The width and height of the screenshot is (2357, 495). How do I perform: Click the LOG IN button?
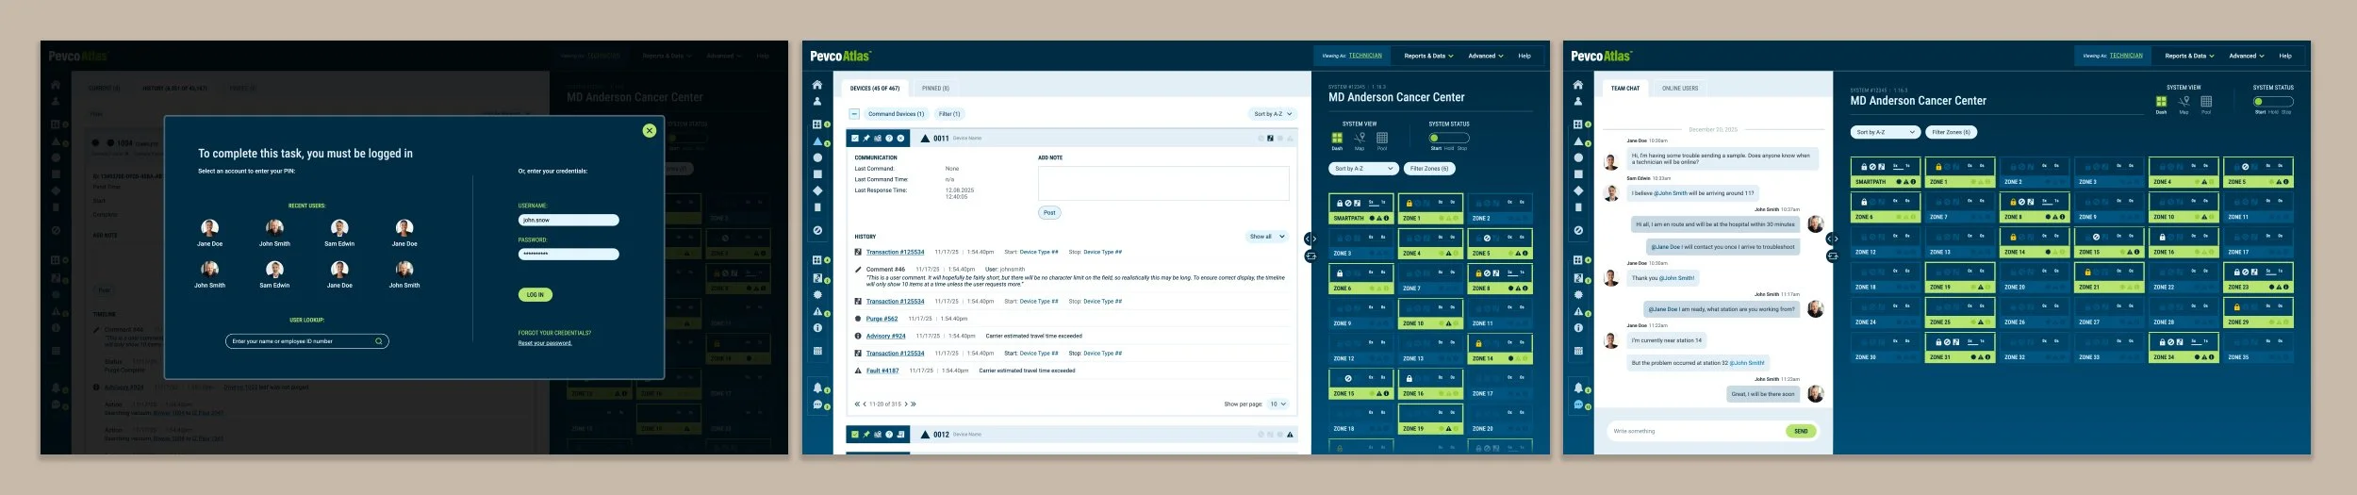pyautogui.click(x=535, y=295)
